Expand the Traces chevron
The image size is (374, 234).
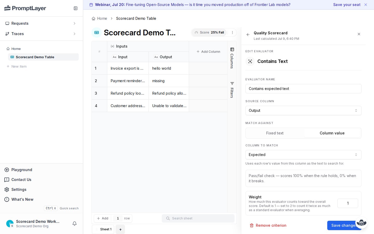[x=75, y=34]
